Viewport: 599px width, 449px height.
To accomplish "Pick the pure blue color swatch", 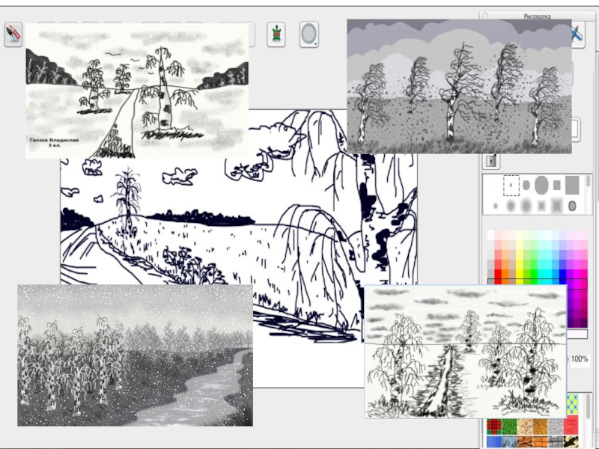I will (x=563, y=274).
